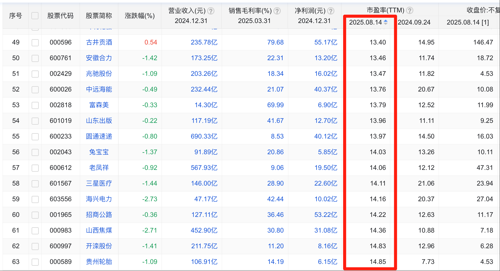Open stock 开滦股份
This screenshot has width=500, height=271.
click(x=99, y=246)
